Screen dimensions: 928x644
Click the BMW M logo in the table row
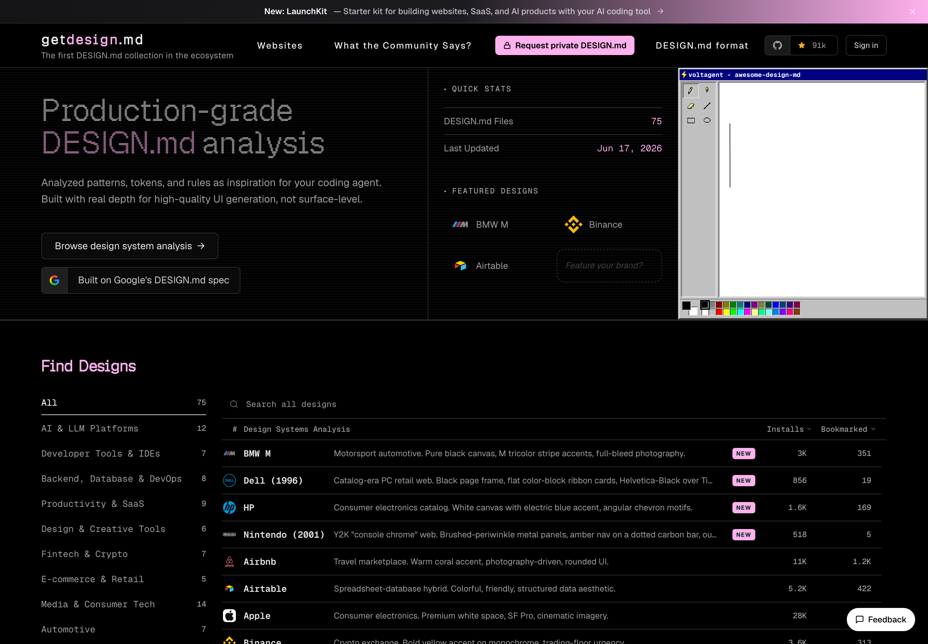[x=229, y=453]
